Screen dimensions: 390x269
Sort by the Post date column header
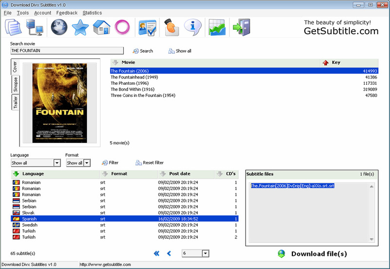pyautogui.click(x=186, y=174)
